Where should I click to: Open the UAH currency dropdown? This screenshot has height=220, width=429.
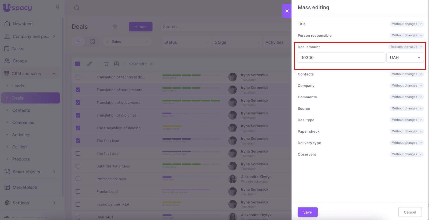[405, 58]
